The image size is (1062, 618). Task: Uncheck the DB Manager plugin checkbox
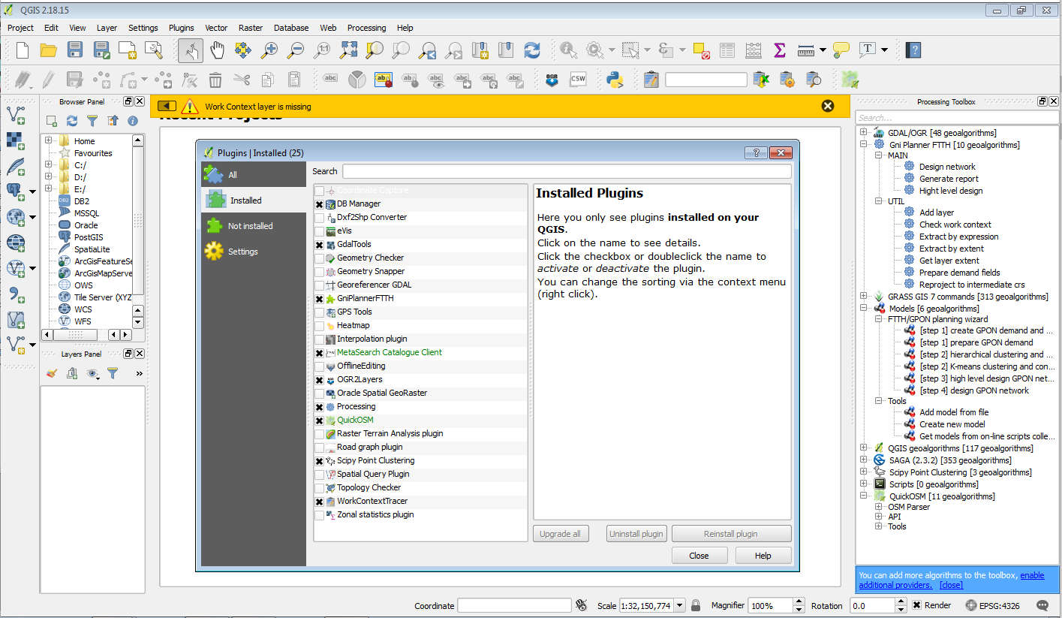tap(320, 204)
